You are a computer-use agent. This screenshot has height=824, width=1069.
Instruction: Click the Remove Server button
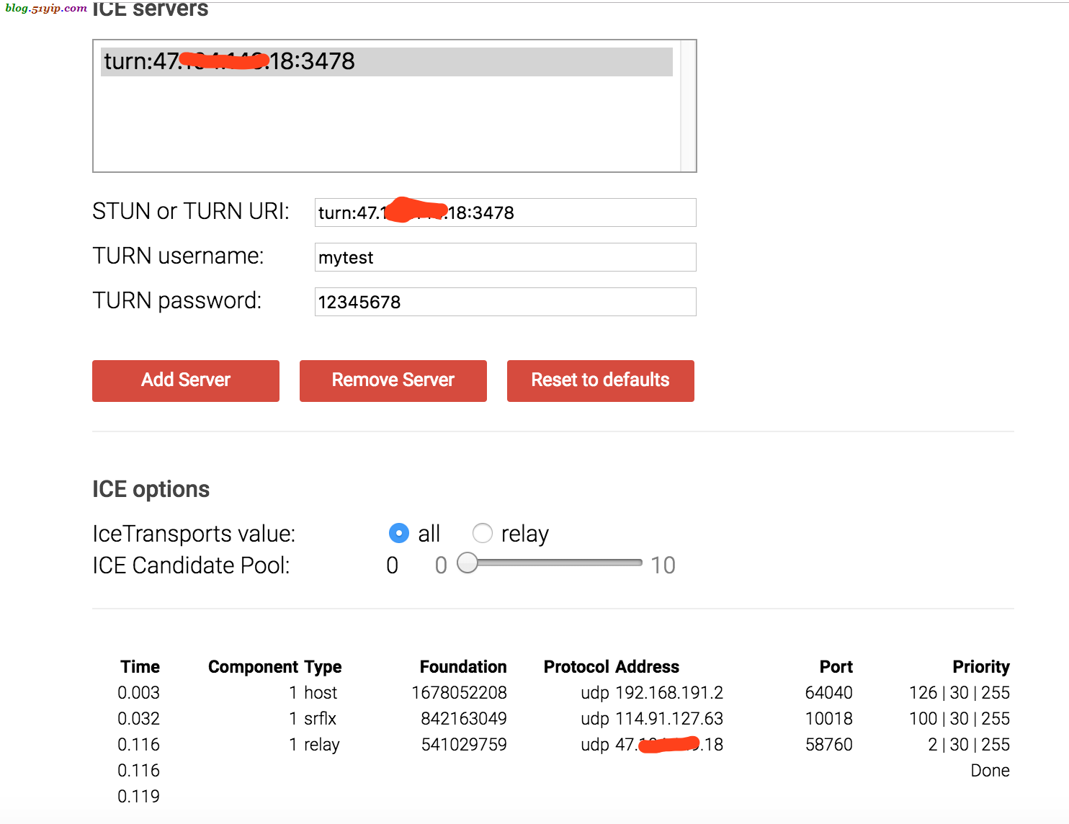(x=393, y=380)
